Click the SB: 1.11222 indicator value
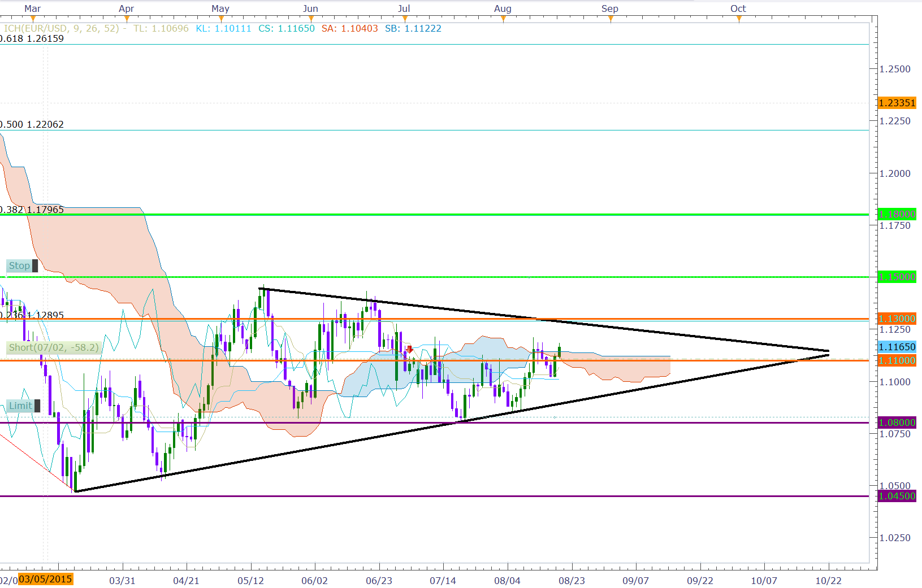The width and height of the screenshot is (922, 588). point(413,28)
